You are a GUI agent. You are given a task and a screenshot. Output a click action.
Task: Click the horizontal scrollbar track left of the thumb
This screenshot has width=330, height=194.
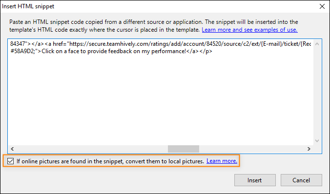92,149
